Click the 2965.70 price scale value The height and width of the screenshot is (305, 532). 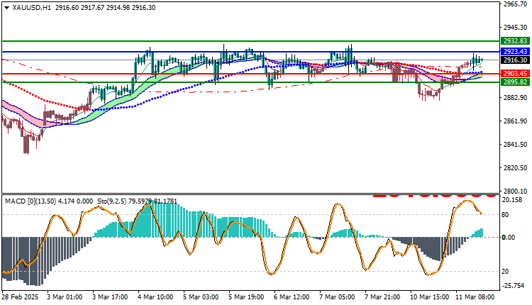(516, 4)
